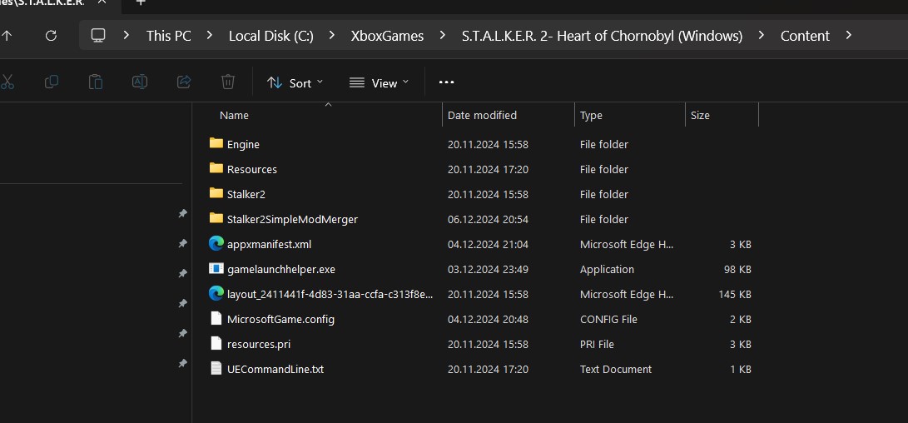Screen dimensions: 908x423
Task: Click the Share icon in toolbar
Action: [x=184, y=82]
